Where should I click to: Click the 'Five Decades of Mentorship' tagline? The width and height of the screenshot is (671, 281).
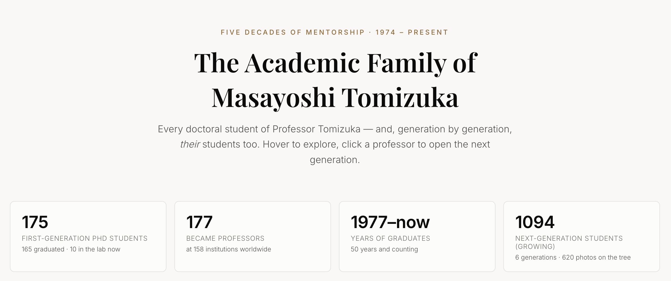293,32
